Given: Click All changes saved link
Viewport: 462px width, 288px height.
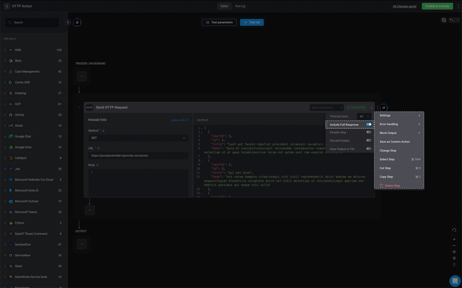Looking at the screenshot, I should (x=404, y=6).
